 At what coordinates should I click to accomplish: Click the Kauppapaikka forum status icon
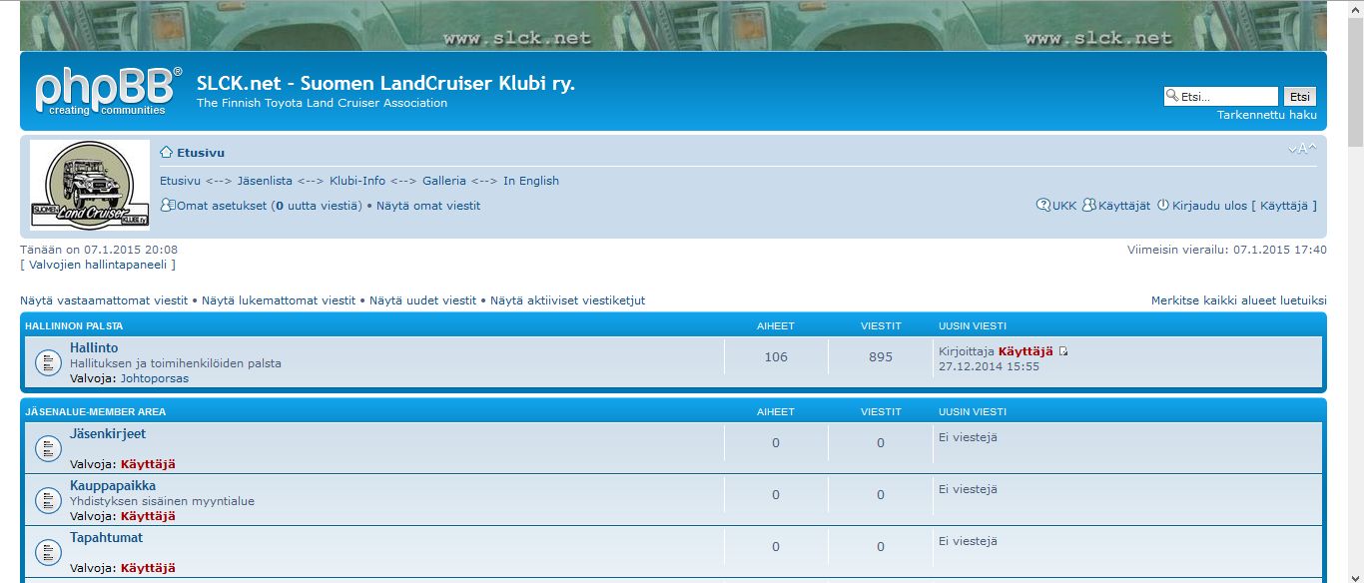click(48, 500)
